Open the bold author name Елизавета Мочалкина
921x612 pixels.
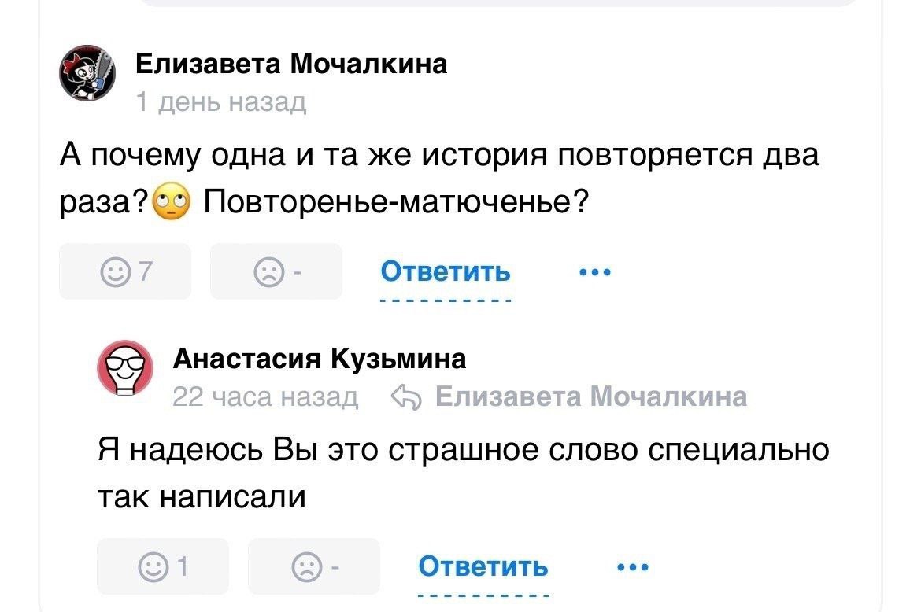pos(291,63)
